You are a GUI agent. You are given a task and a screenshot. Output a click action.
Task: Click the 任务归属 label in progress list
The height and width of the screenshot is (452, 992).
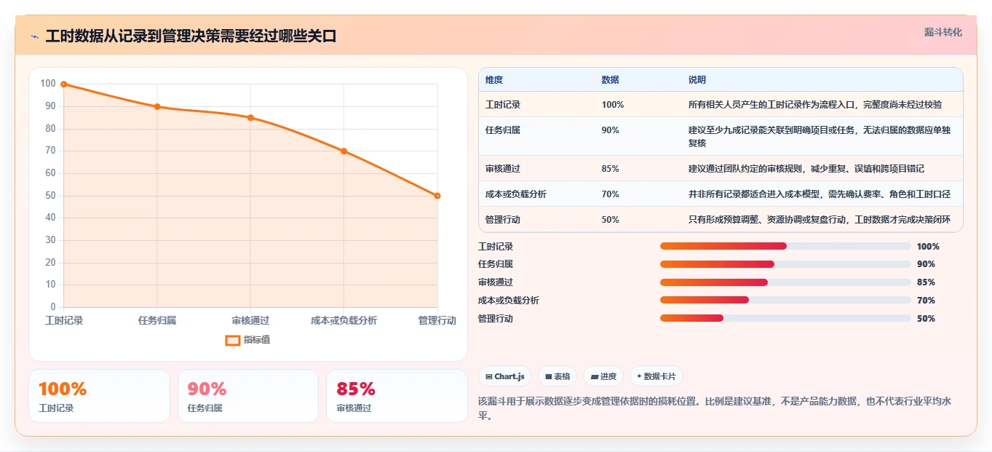496,264
